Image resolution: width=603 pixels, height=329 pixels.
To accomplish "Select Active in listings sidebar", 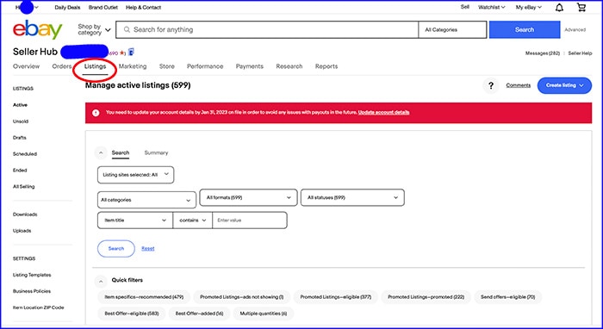I will (x=20, y=105).
